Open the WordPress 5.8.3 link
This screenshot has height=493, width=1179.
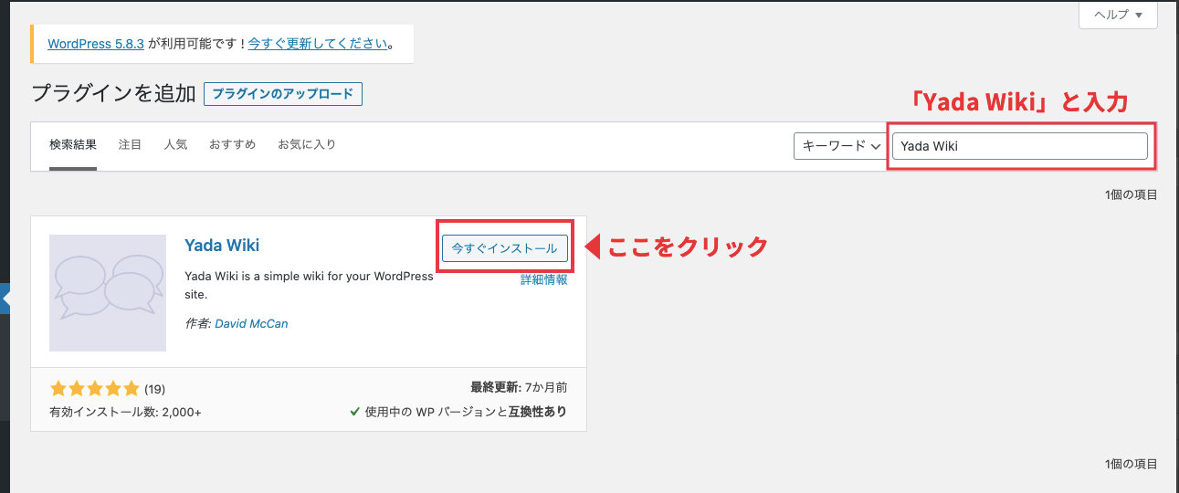[96, 43]
